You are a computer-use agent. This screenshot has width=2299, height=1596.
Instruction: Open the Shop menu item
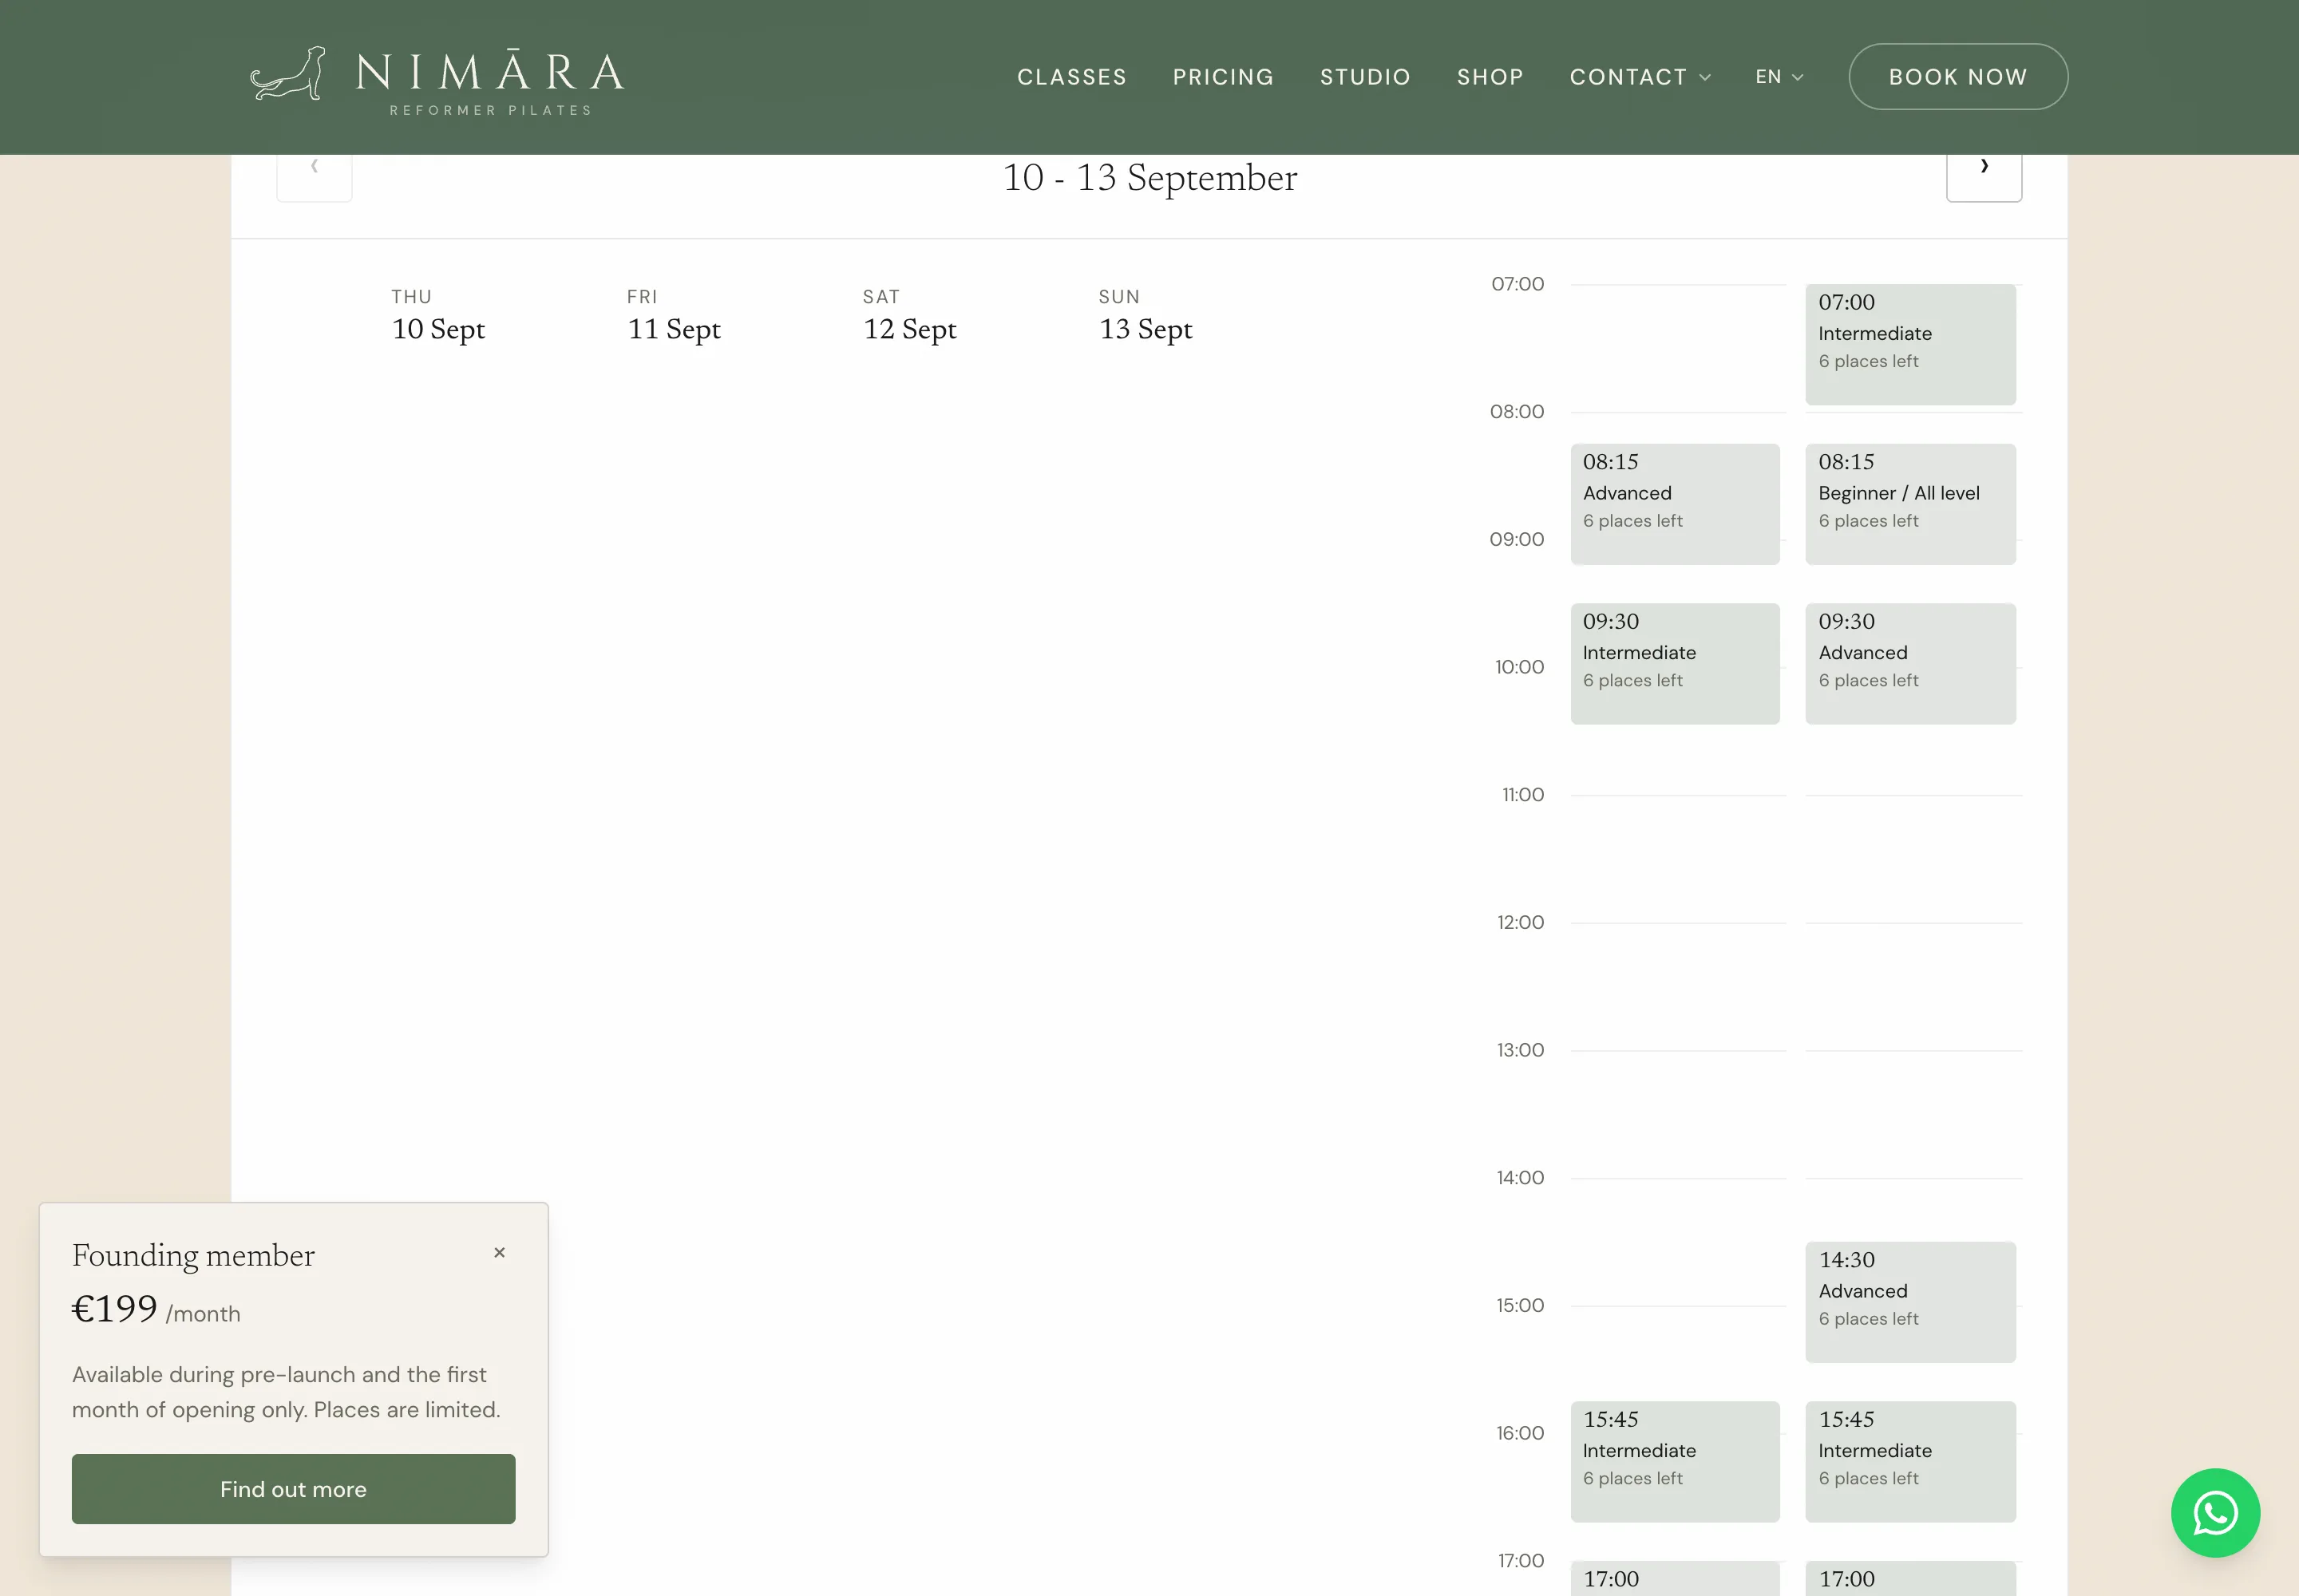pos(1490,77)
